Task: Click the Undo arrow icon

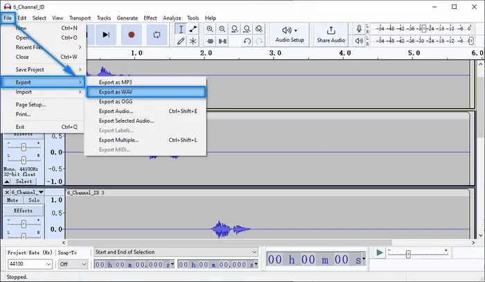Action: tap(247, 42)
